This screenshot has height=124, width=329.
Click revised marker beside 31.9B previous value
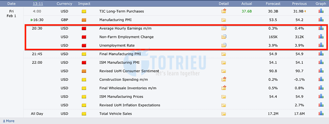(x=305, y=11)
